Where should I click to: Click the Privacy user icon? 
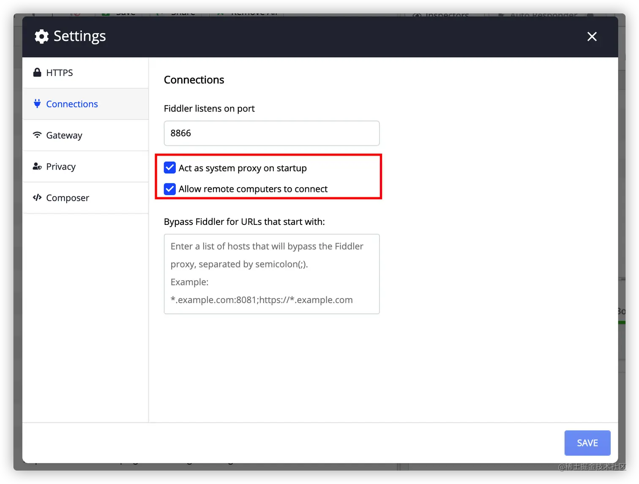[37, 166]
